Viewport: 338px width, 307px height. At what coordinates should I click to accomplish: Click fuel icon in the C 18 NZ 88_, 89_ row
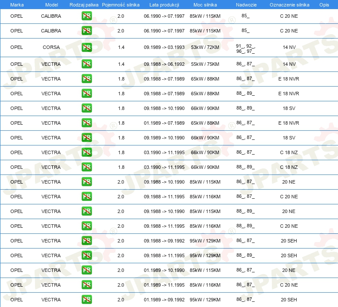86,167
